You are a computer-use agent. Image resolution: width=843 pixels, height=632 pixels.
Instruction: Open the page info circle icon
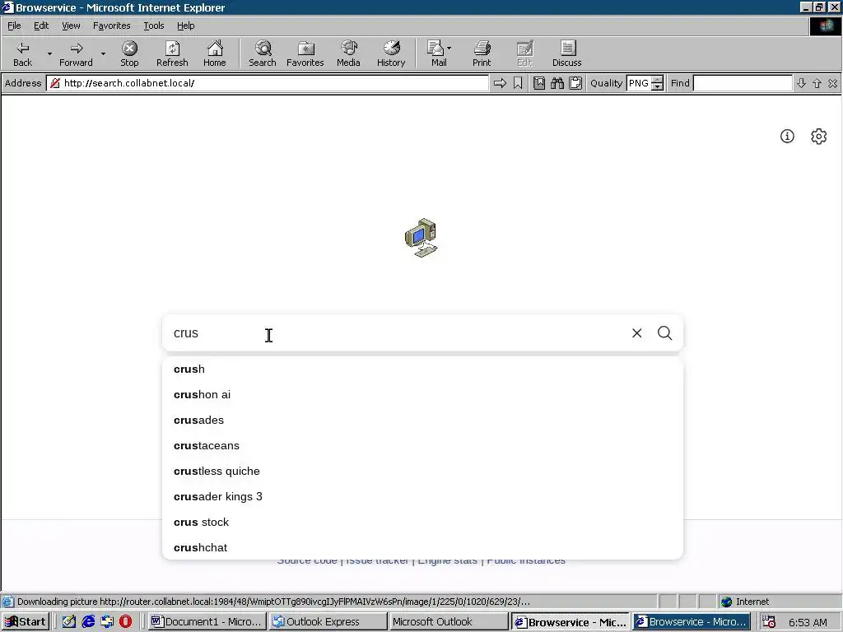[787, 137]
